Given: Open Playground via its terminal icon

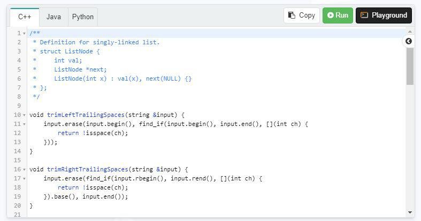Looking at the screenshot, I should [364, 15].
